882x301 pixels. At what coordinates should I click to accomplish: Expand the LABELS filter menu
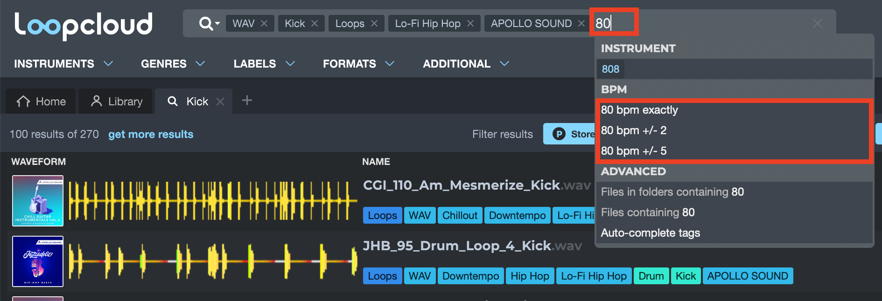(x=264, y=64)
